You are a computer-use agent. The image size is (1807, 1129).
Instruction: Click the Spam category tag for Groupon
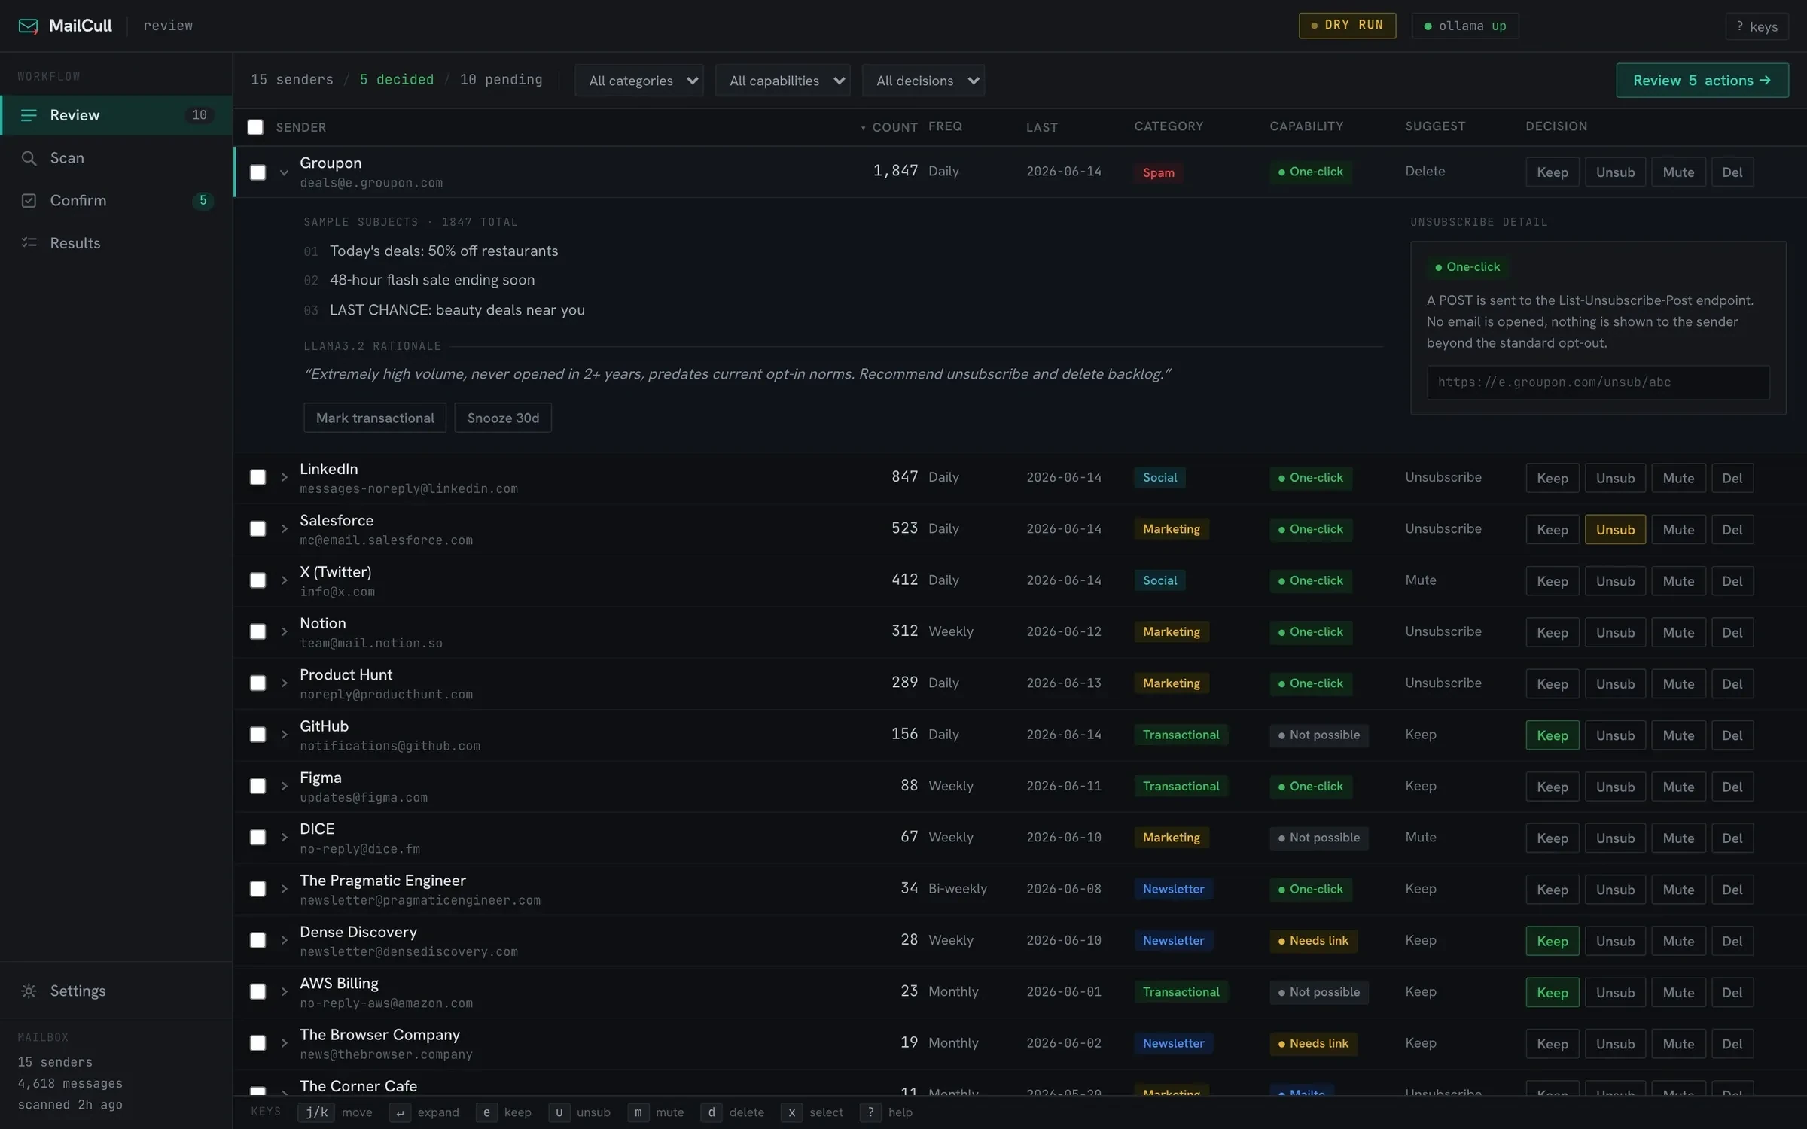point(1158,172)
